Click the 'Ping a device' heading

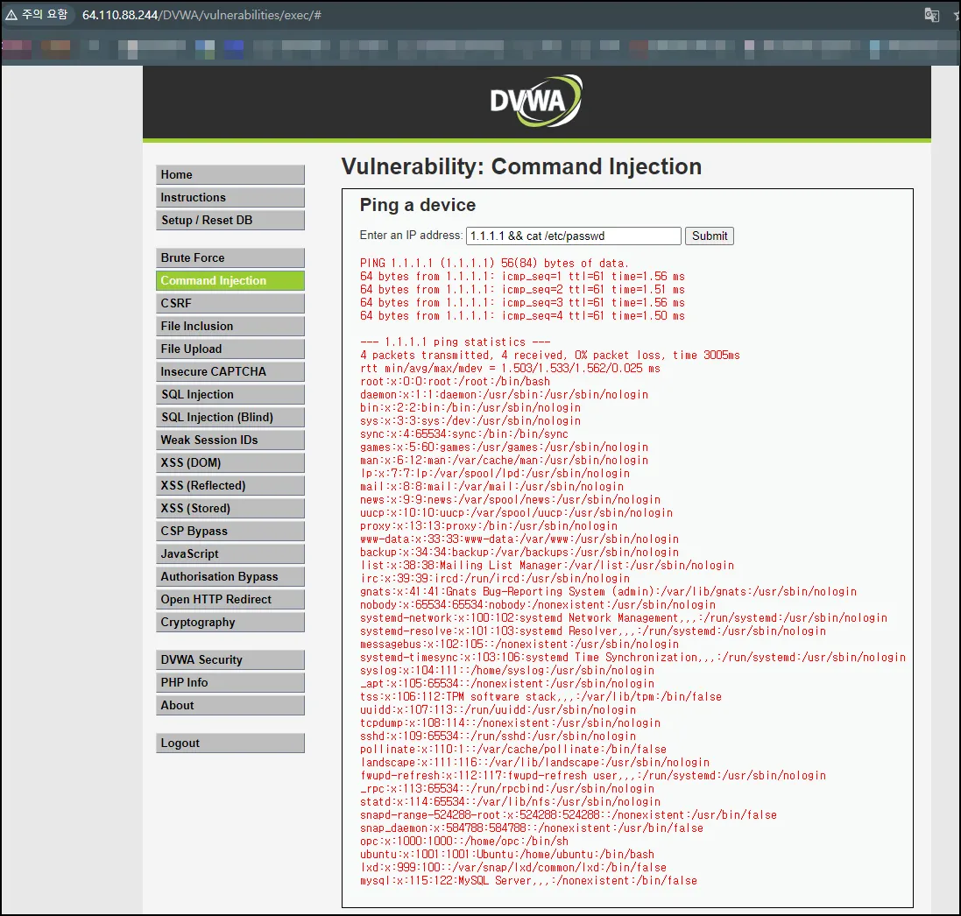417,205
